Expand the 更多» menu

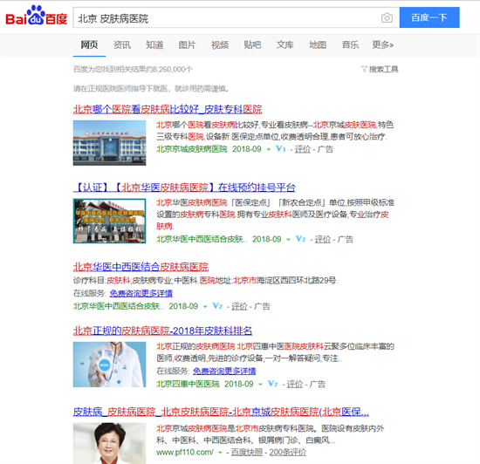[x=383, y=45]
